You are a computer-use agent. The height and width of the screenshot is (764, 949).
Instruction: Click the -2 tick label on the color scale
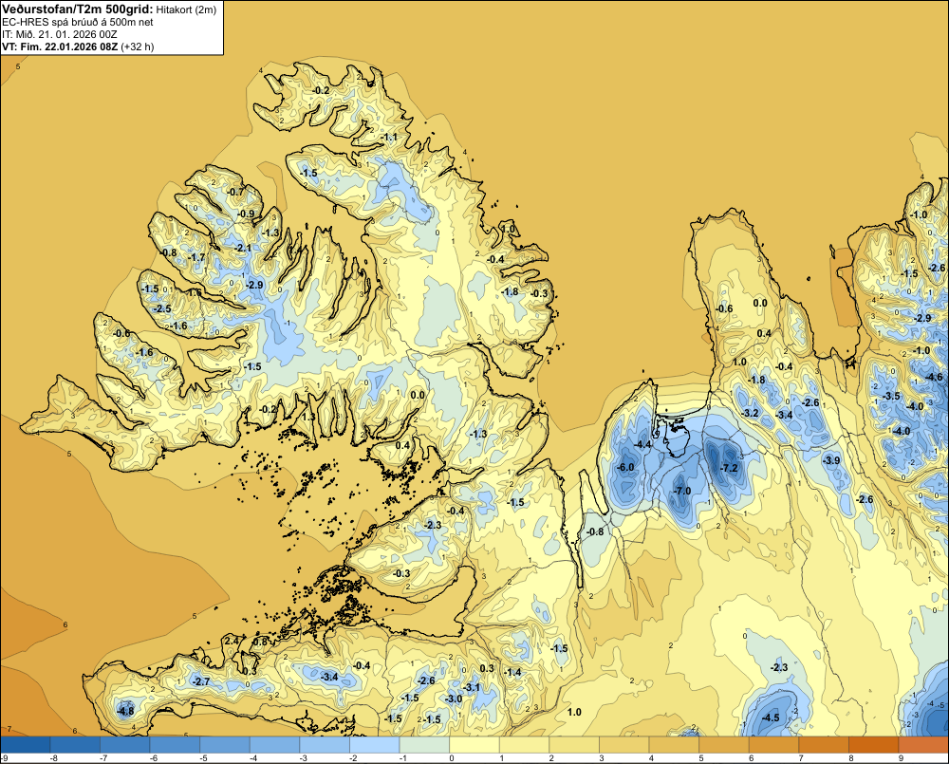tap(352, 758)
